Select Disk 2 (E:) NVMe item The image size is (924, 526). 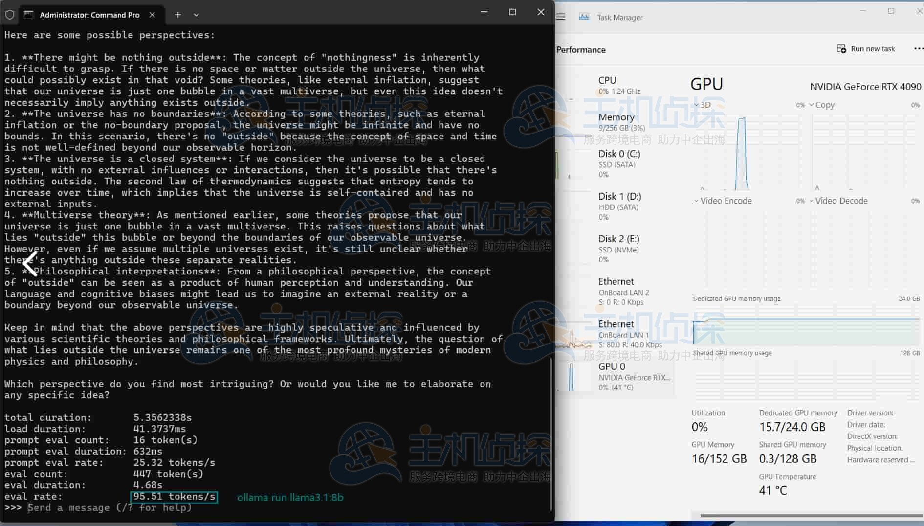618,249
